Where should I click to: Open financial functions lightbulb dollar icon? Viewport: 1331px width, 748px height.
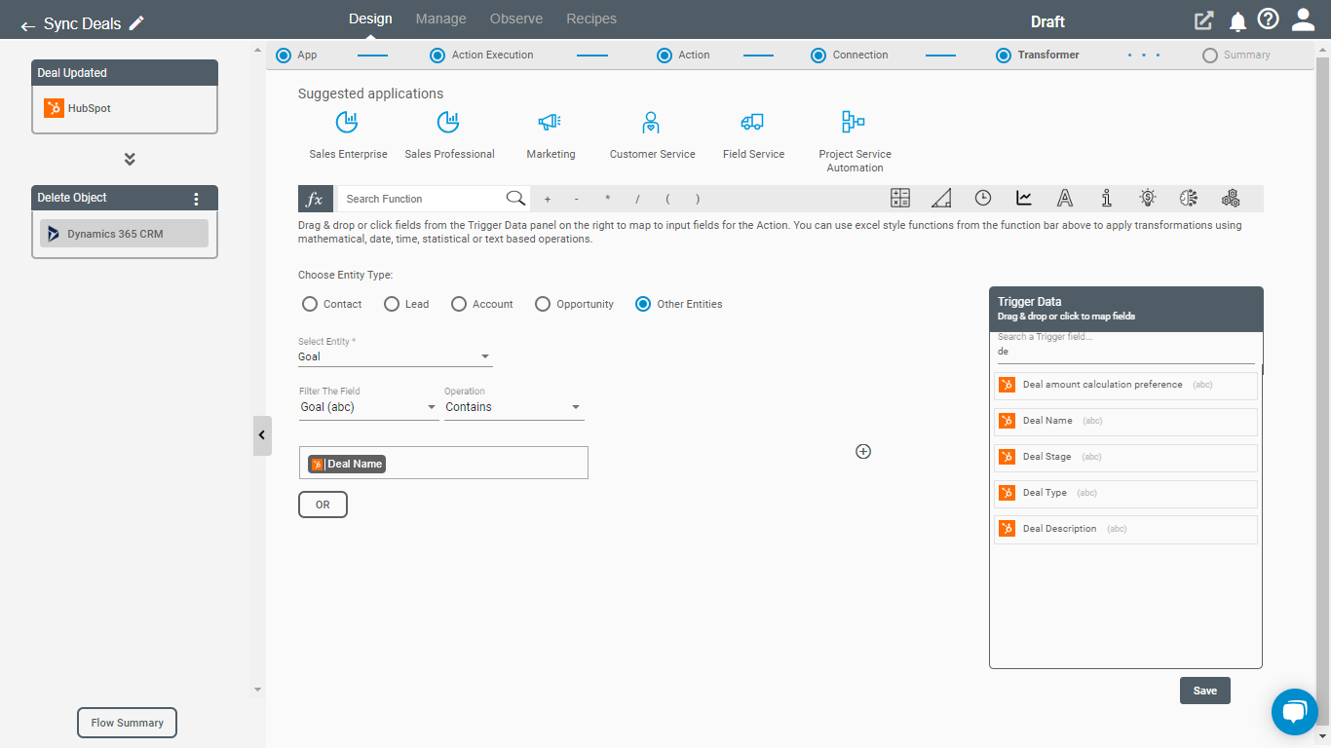coord(1148,198)
